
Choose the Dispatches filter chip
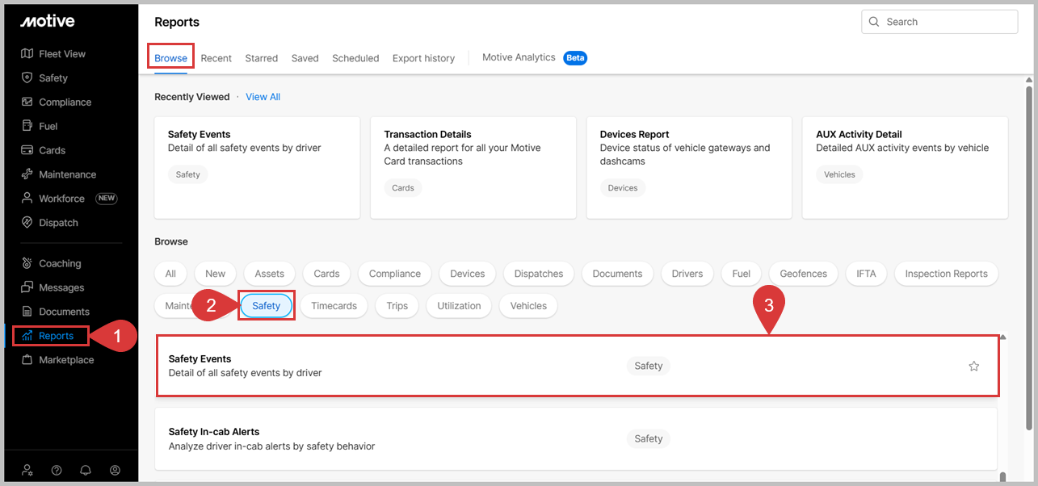pos(539,274)
